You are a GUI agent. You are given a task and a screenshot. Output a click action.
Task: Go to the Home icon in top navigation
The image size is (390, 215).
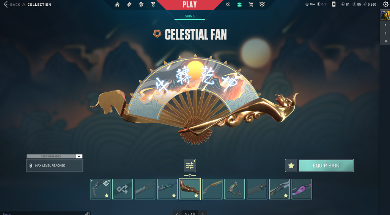pyautogui.click(x=117, y=5)
